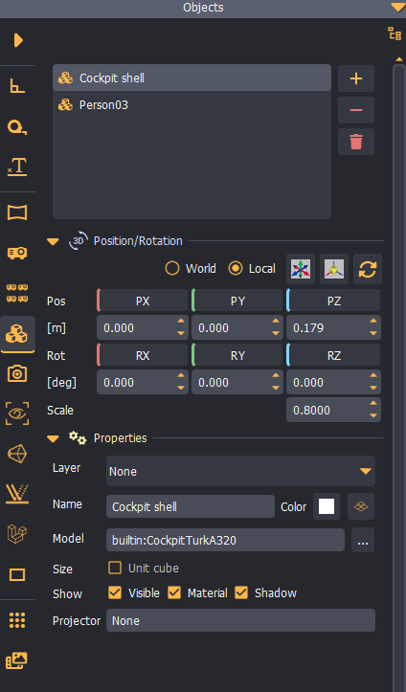This screenshot has height=692, width=406.
Task: Open the projector array sidebar tool
Action: [17, 294]
